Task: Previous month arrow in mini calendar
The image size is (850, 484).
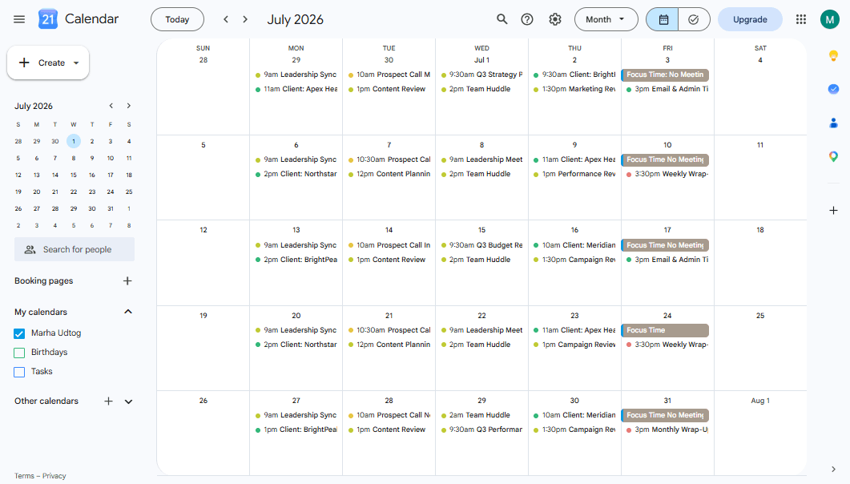Action: coord(111,106)
